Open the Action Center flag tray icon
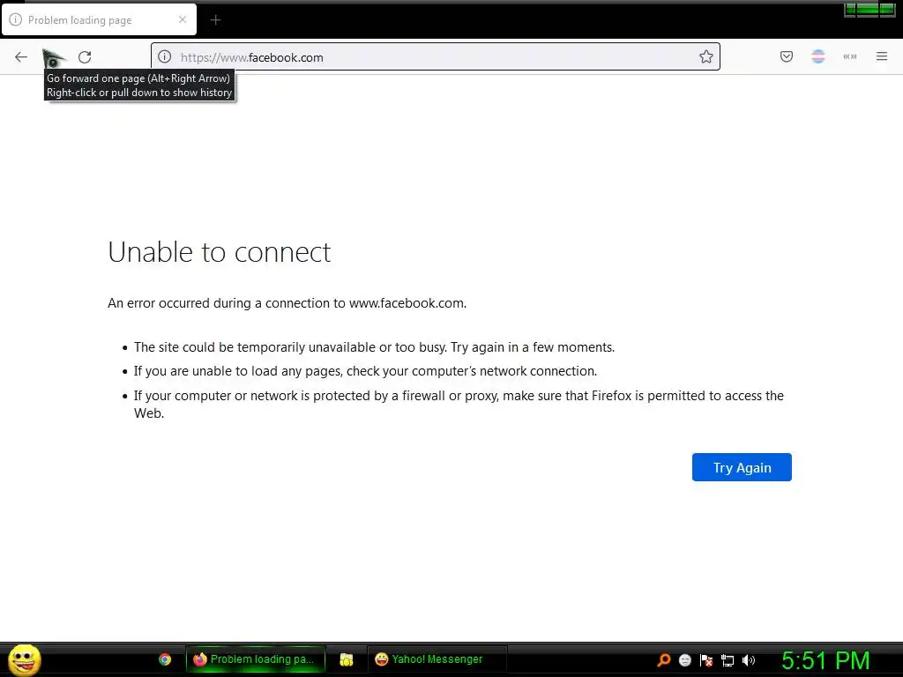Image resolution: width=903 pixels, height=677 pixels. [x=706, y=660]
